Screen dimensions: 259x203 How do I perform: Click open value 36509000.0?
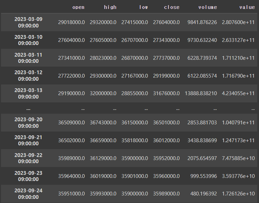pyautogui.click(x=71, y=123)
